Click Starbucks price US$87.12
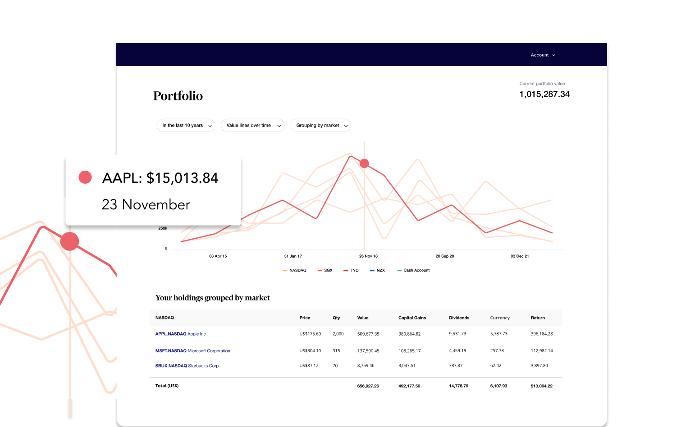This screenshot has height=427, width=695. (309, 366)
